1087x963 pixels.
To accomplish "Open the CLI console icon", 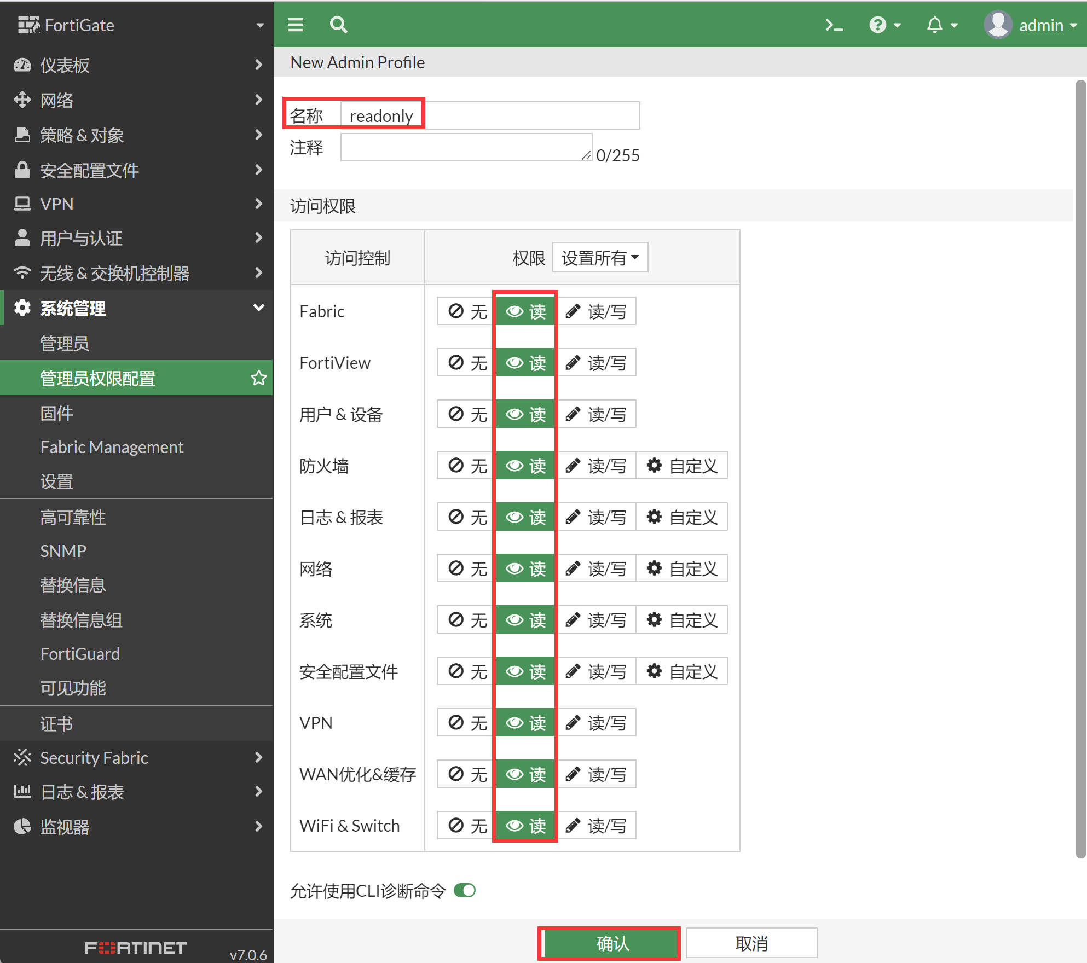I will [834, 25].
